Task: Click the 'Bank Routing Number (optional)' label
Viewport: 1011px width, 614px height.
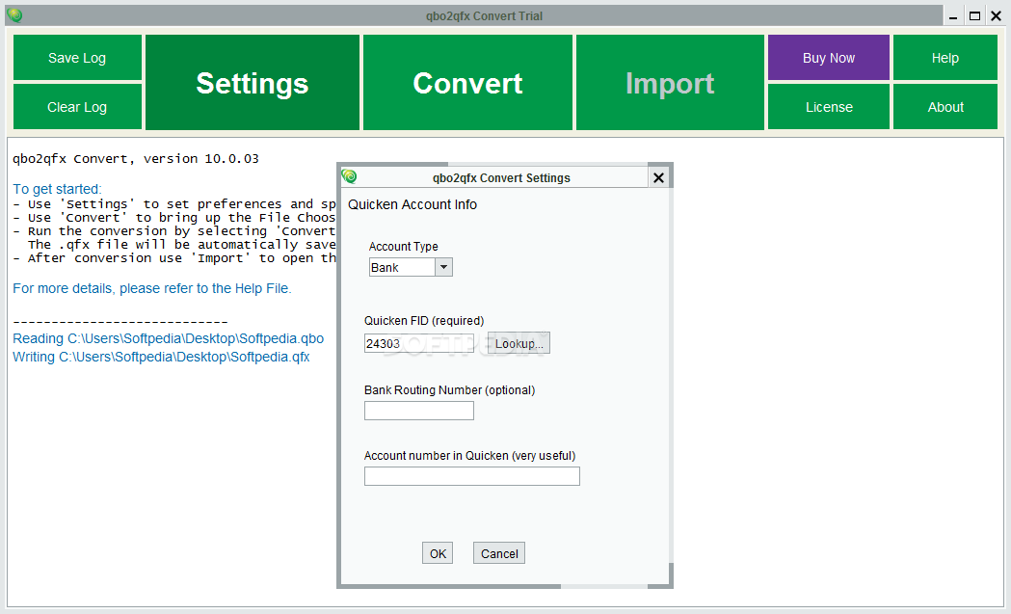Action: click(x=449, y=390)
